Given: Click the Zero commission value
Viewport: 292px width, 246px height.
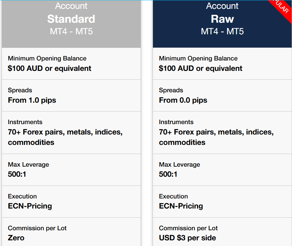Looking at the screenshot, I should [x=16, y=238].
